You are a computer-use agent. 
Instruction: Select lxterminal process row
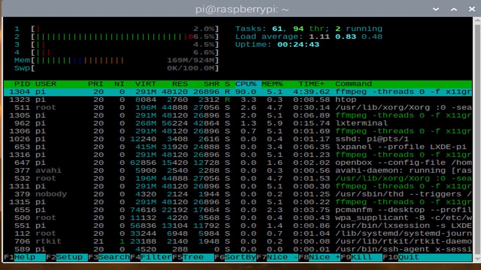click(x=238, y=123)
